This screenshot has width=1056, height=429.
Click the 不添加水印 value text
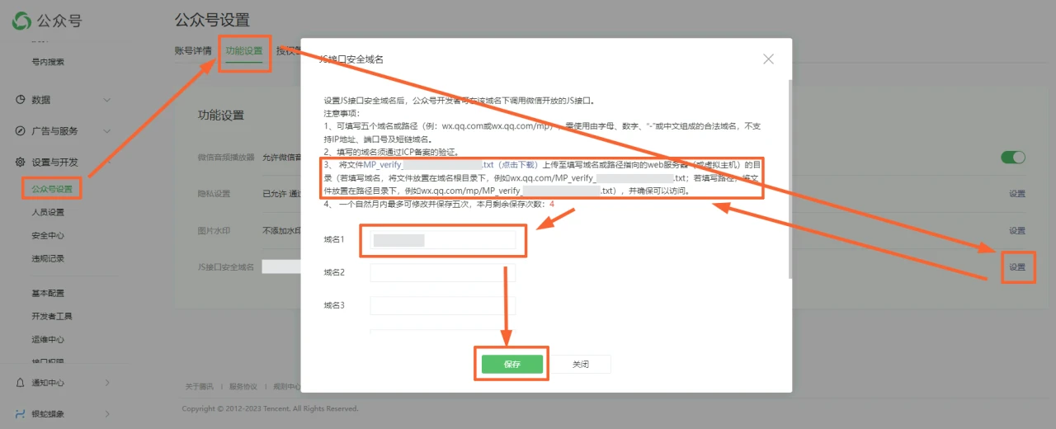281,231
